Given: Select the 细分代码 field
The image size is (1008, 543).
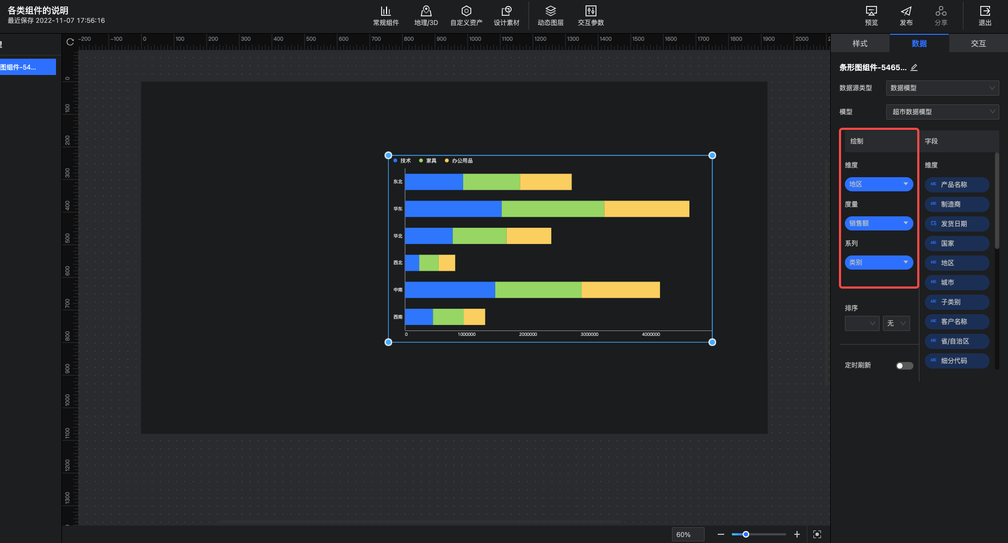Looking at the screenshot, I should [x=957, y=361].
